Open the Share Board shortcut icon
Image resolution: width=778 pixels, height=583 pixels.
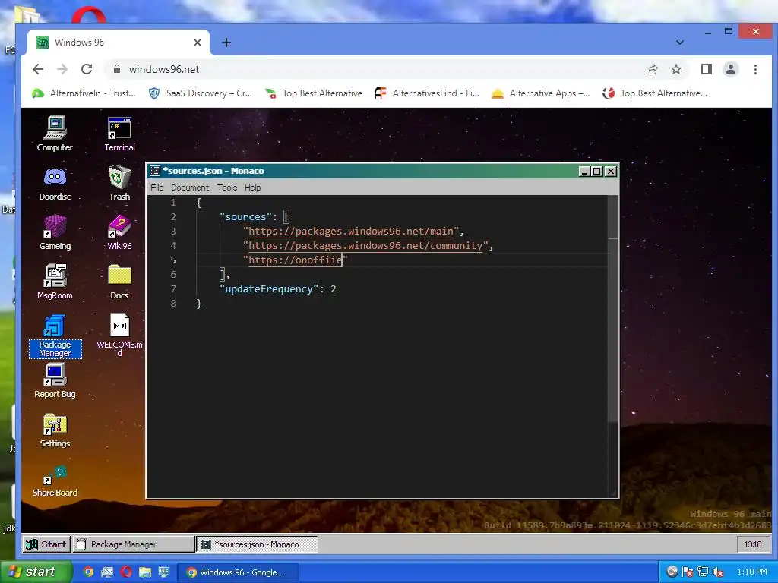(x=55, y=481)
